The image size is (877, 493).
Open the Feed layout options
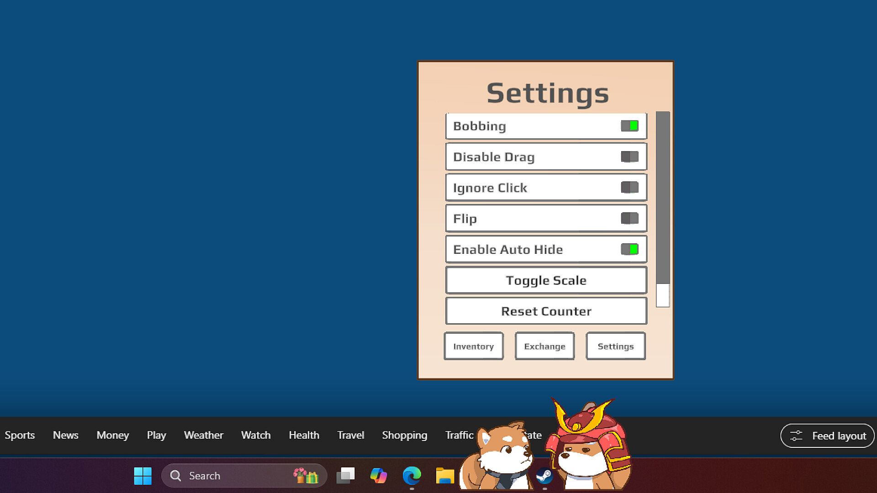tap(827, 435)
